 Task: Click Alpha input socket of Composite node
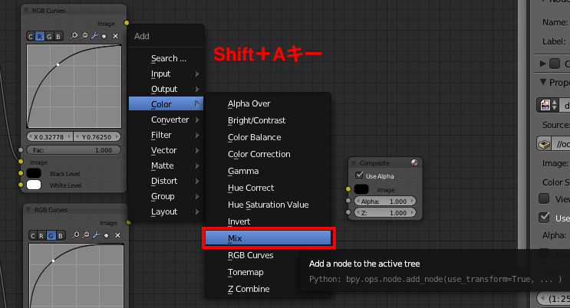pyautogui.click(x=348, y=201)
